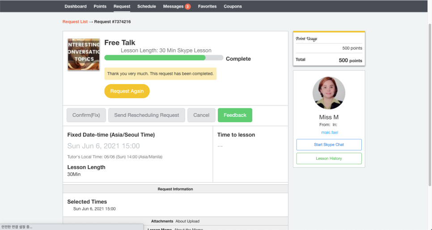This screenshot has width=432, height=230.
Task: Open the maki.fael Skype ID link
Action: click(329, 132)
